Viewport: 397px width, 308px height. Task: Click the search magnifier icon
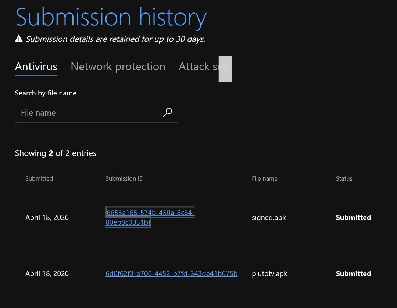167,112
